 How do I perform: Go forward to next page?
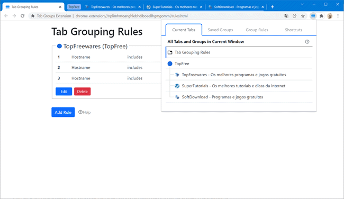(14, 16)
